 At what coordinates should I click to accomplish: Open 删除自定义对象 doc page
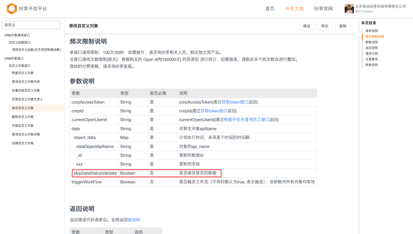(x=23, y=117)
